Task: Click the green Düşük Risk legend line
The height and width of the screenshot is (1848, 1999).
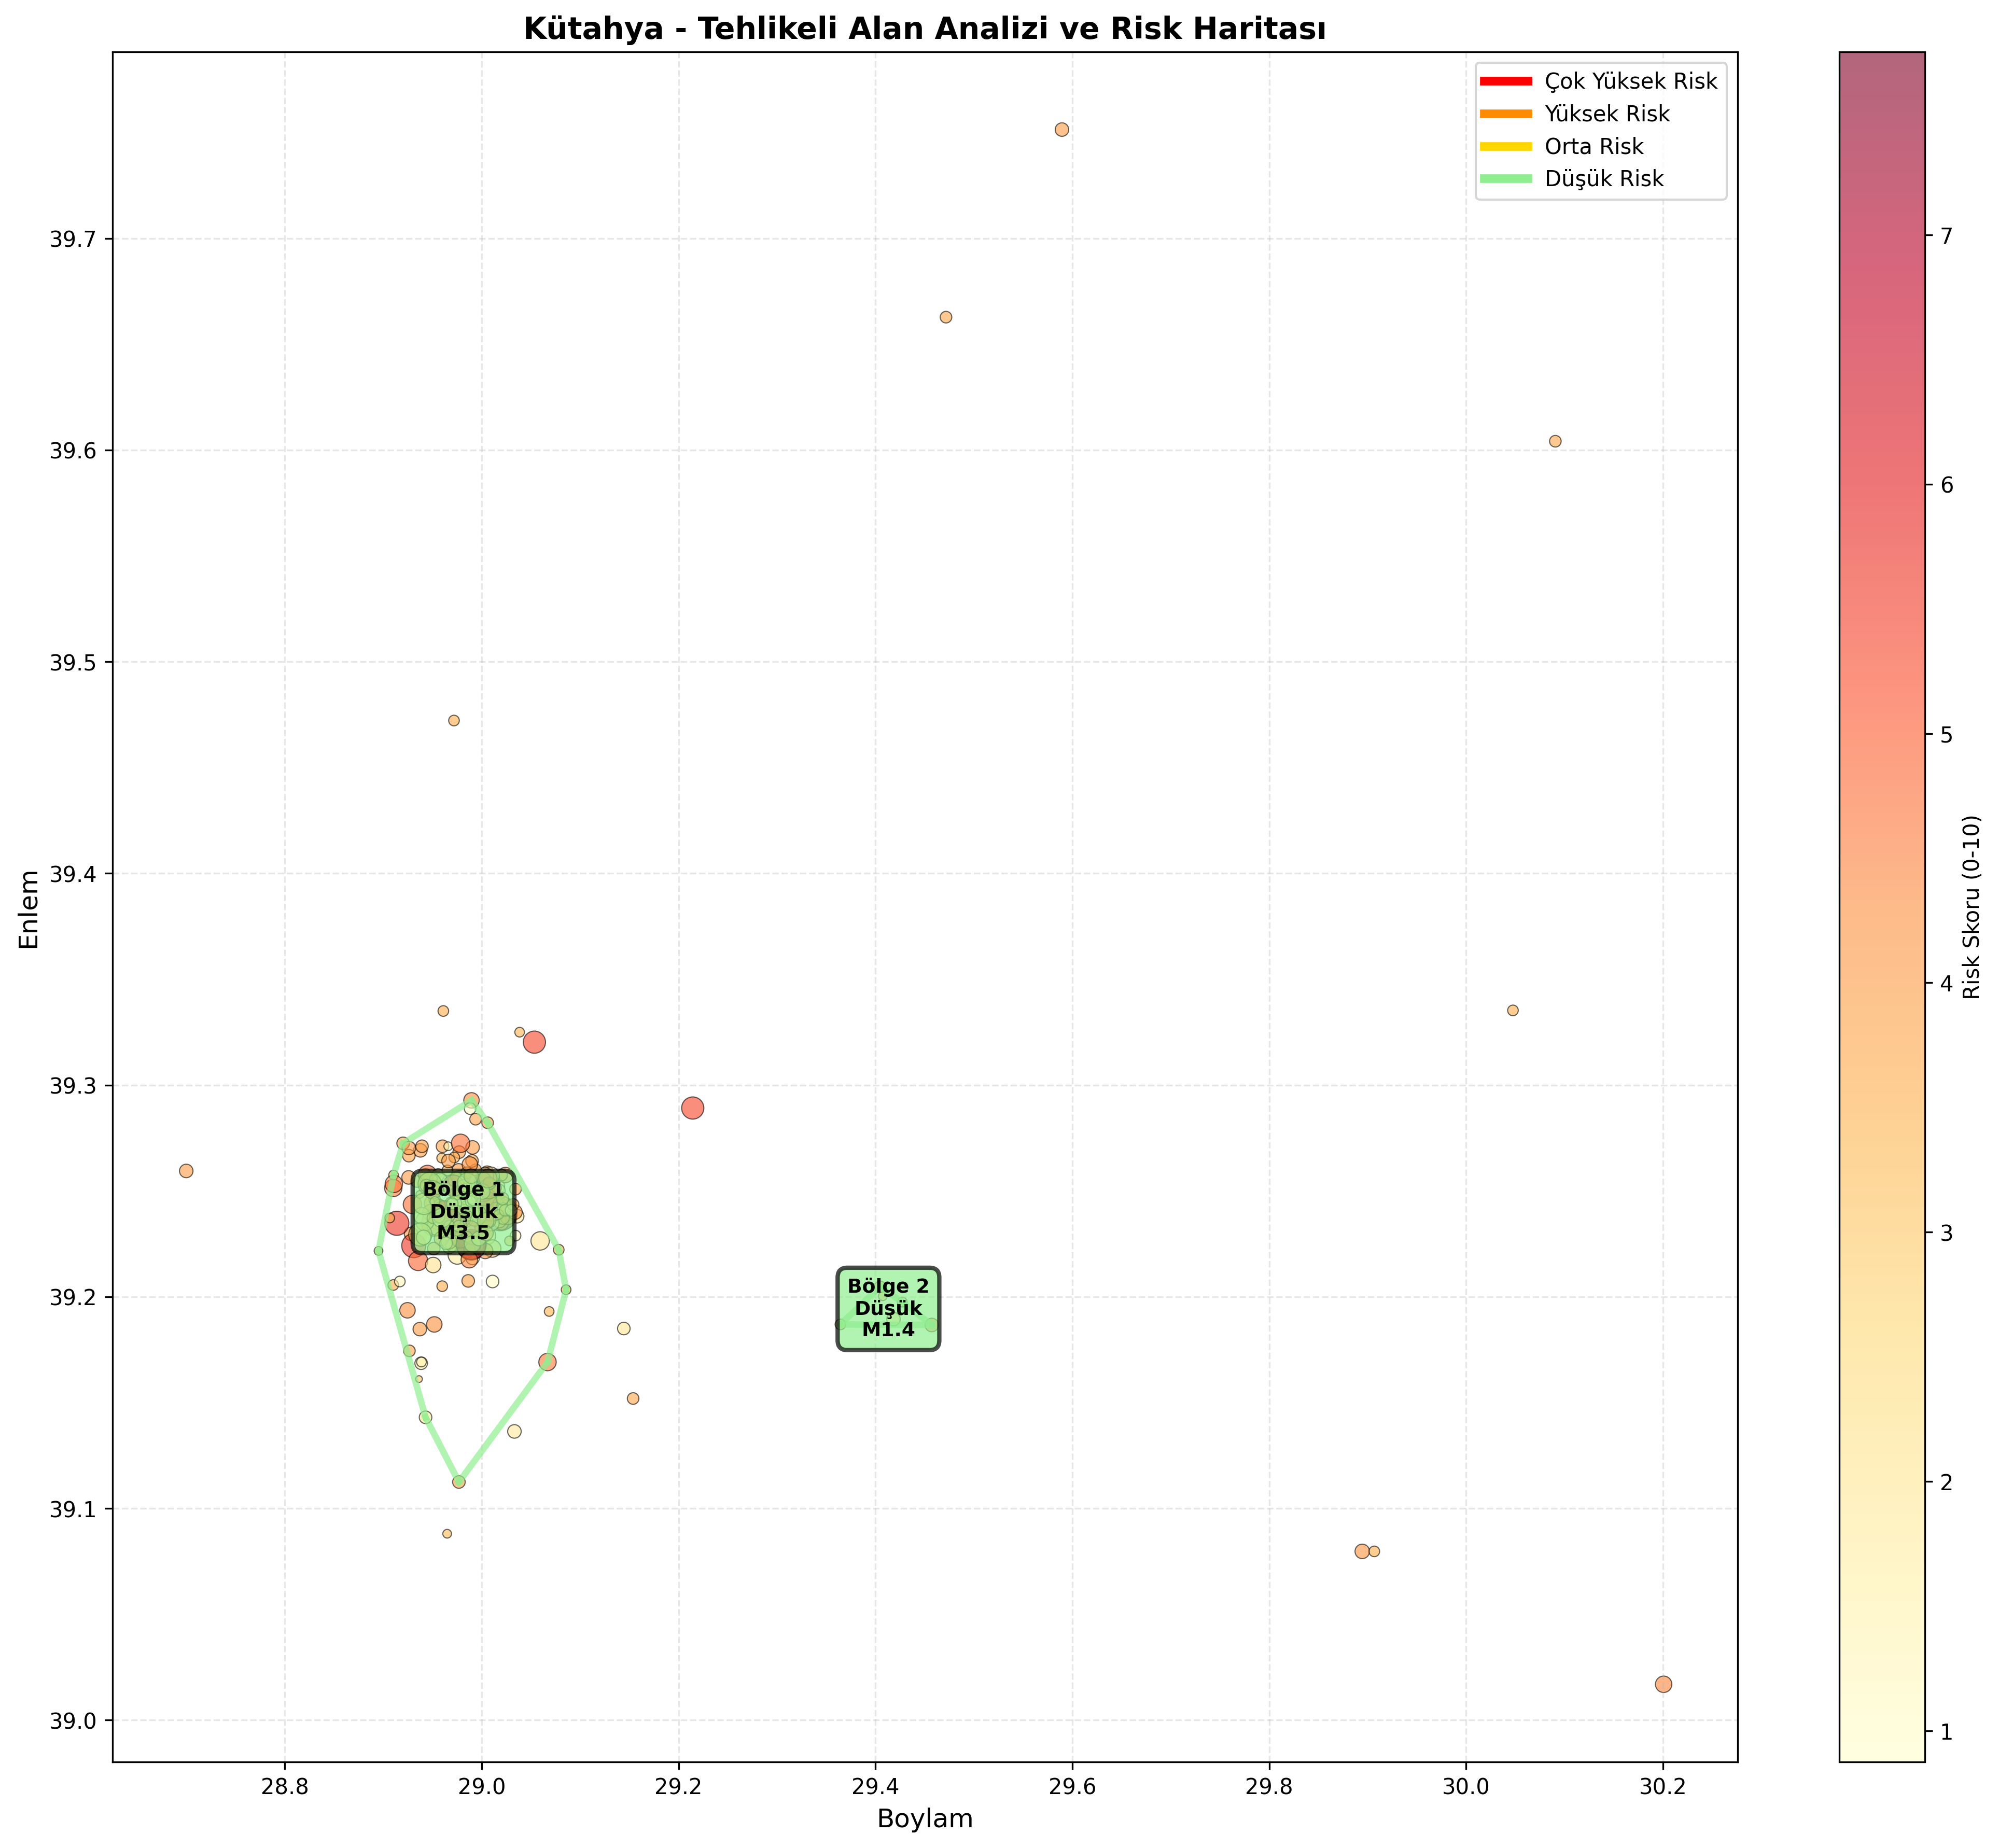Action: (x=1505, y=179)
